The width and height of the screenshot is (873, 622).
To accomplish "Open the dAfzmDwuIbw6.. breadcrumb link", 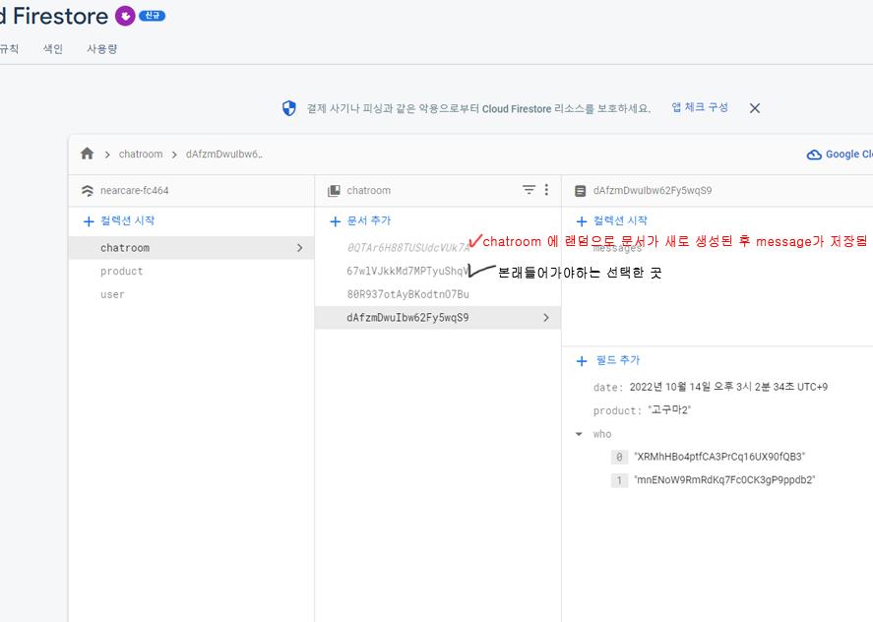I will (x=223, y=155).
